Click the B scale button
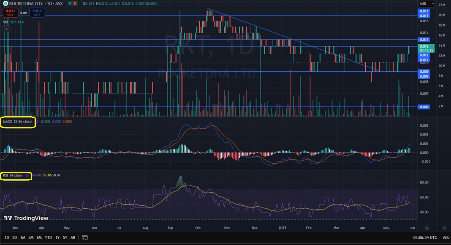451x245 pixels. point(444,228)
